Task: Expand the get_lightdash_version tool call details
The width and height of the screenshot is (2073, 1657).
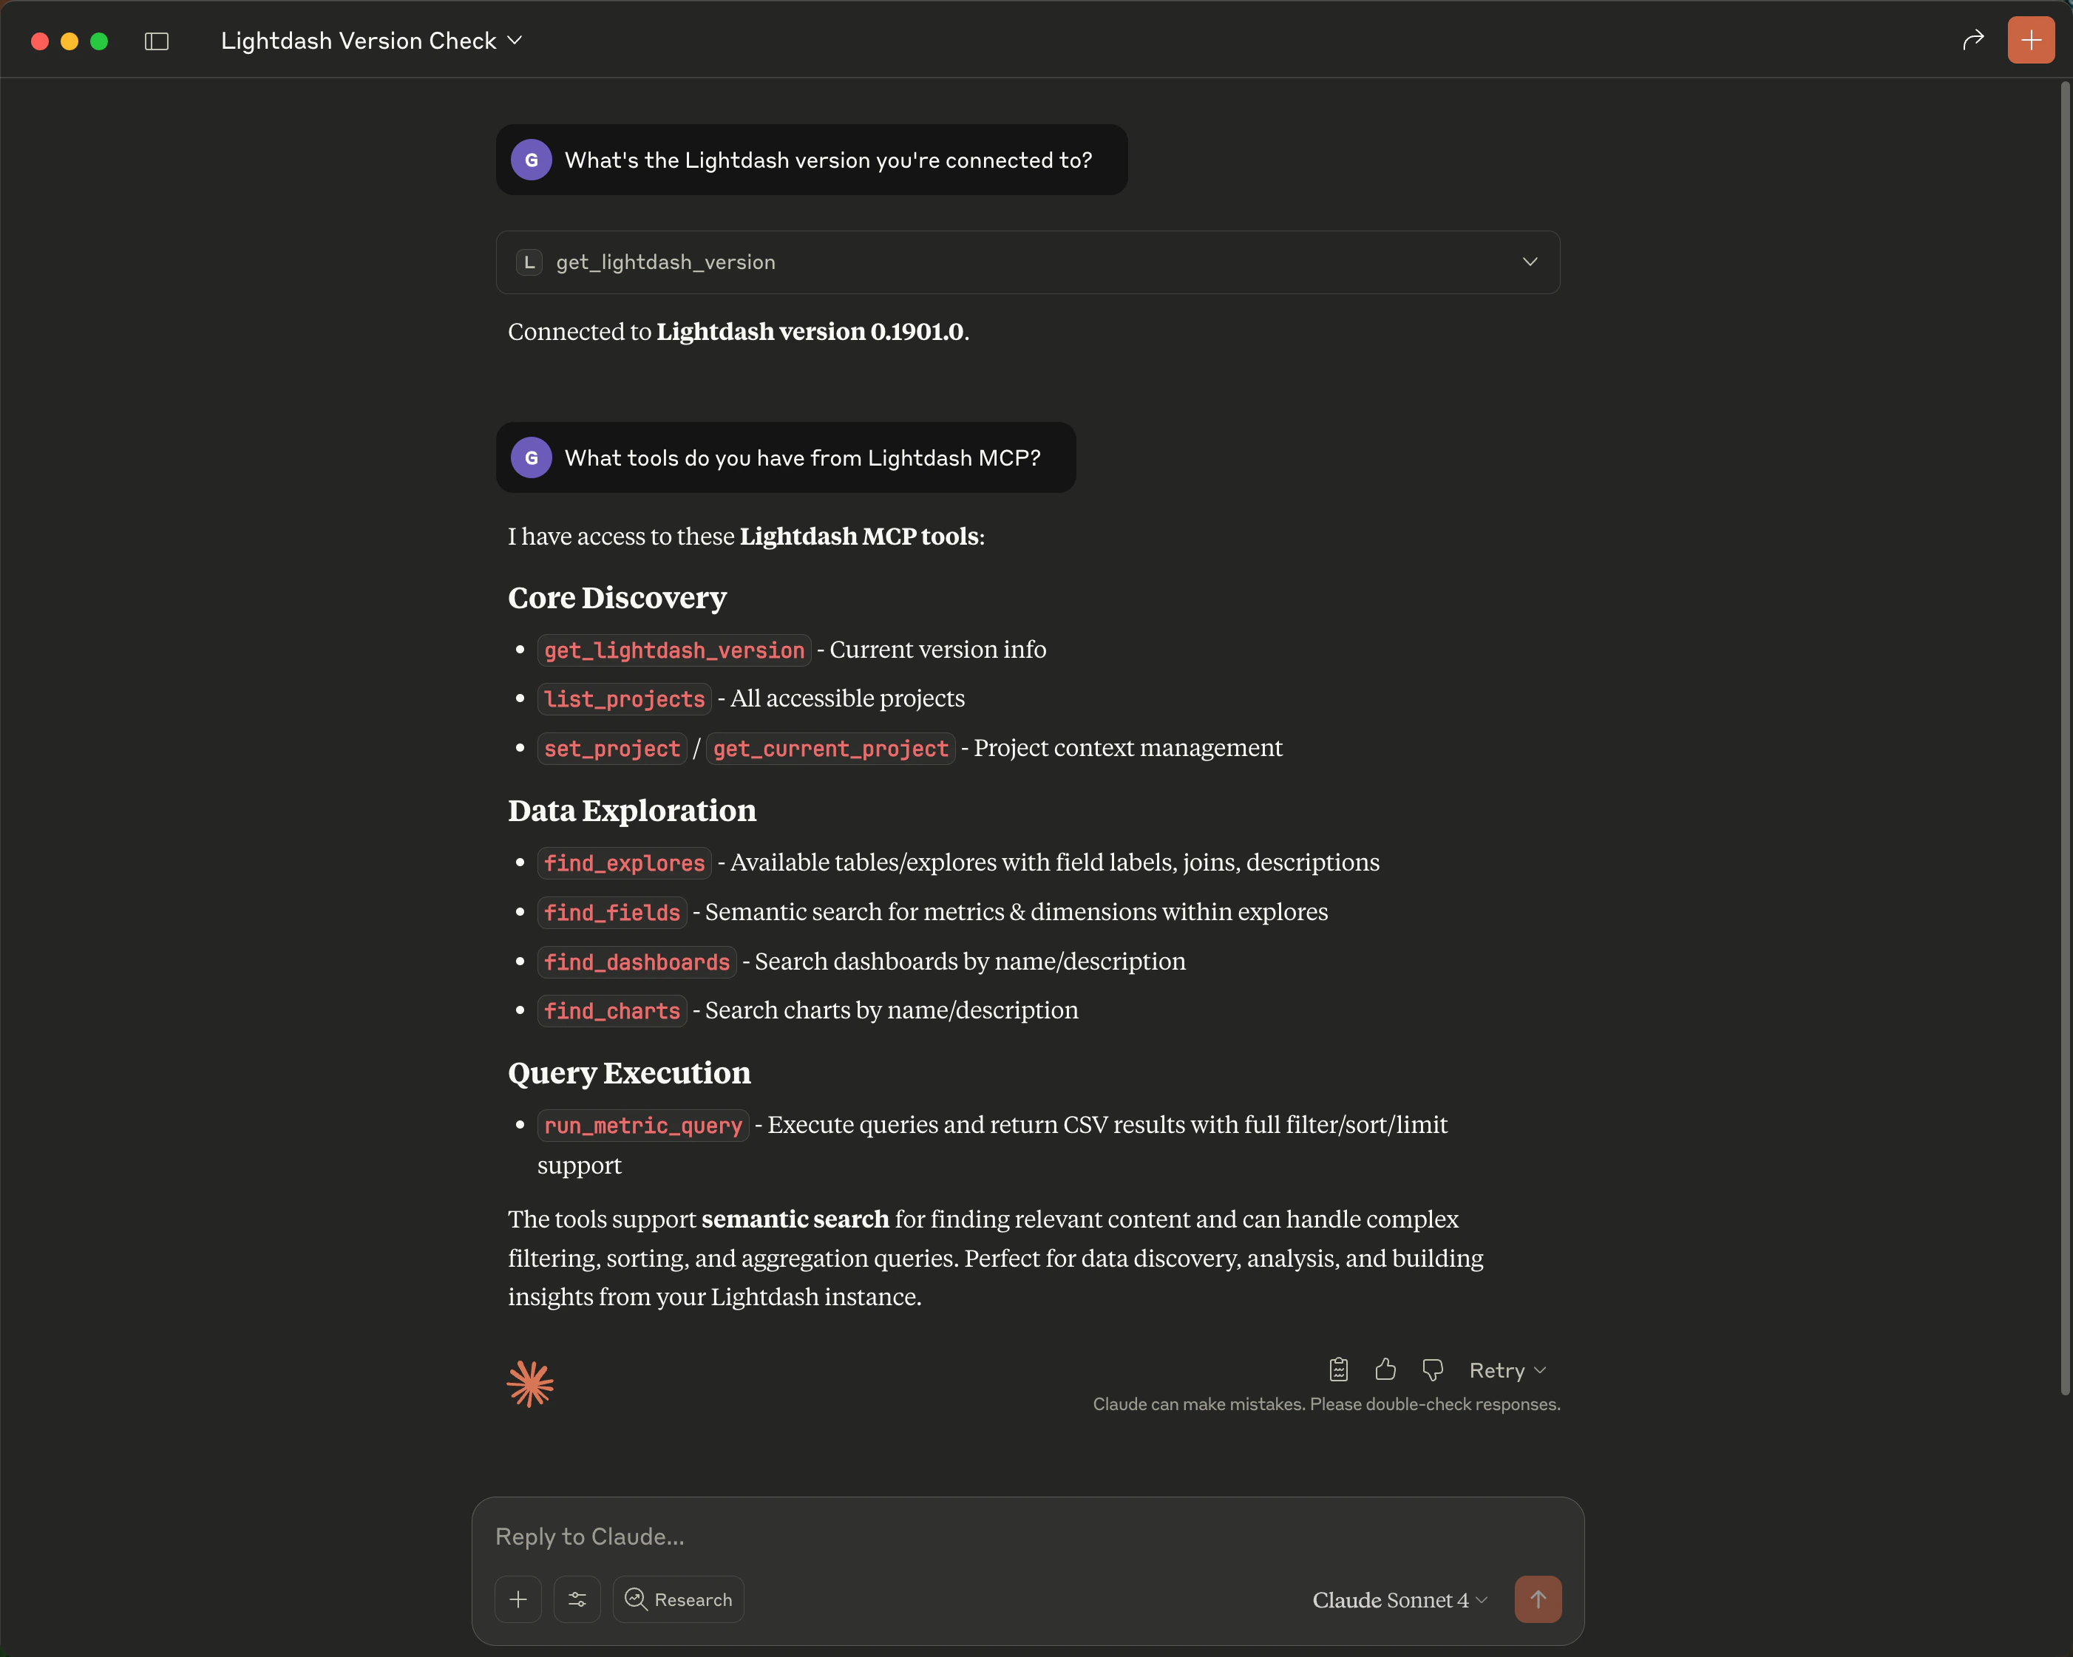Action: 1530,262
